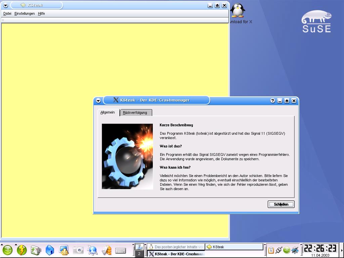Image resolution: width=344 pixels, height=258 pixels.
Task: Click the 'Was kann ich tun?' heading
Action: tap(175, 167)
